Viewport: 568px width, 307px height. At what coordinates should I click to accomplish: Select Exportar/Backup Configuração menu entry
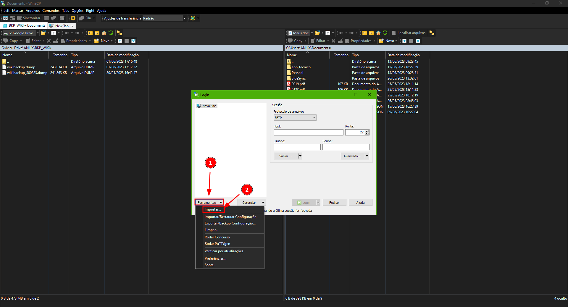point(230,223)
